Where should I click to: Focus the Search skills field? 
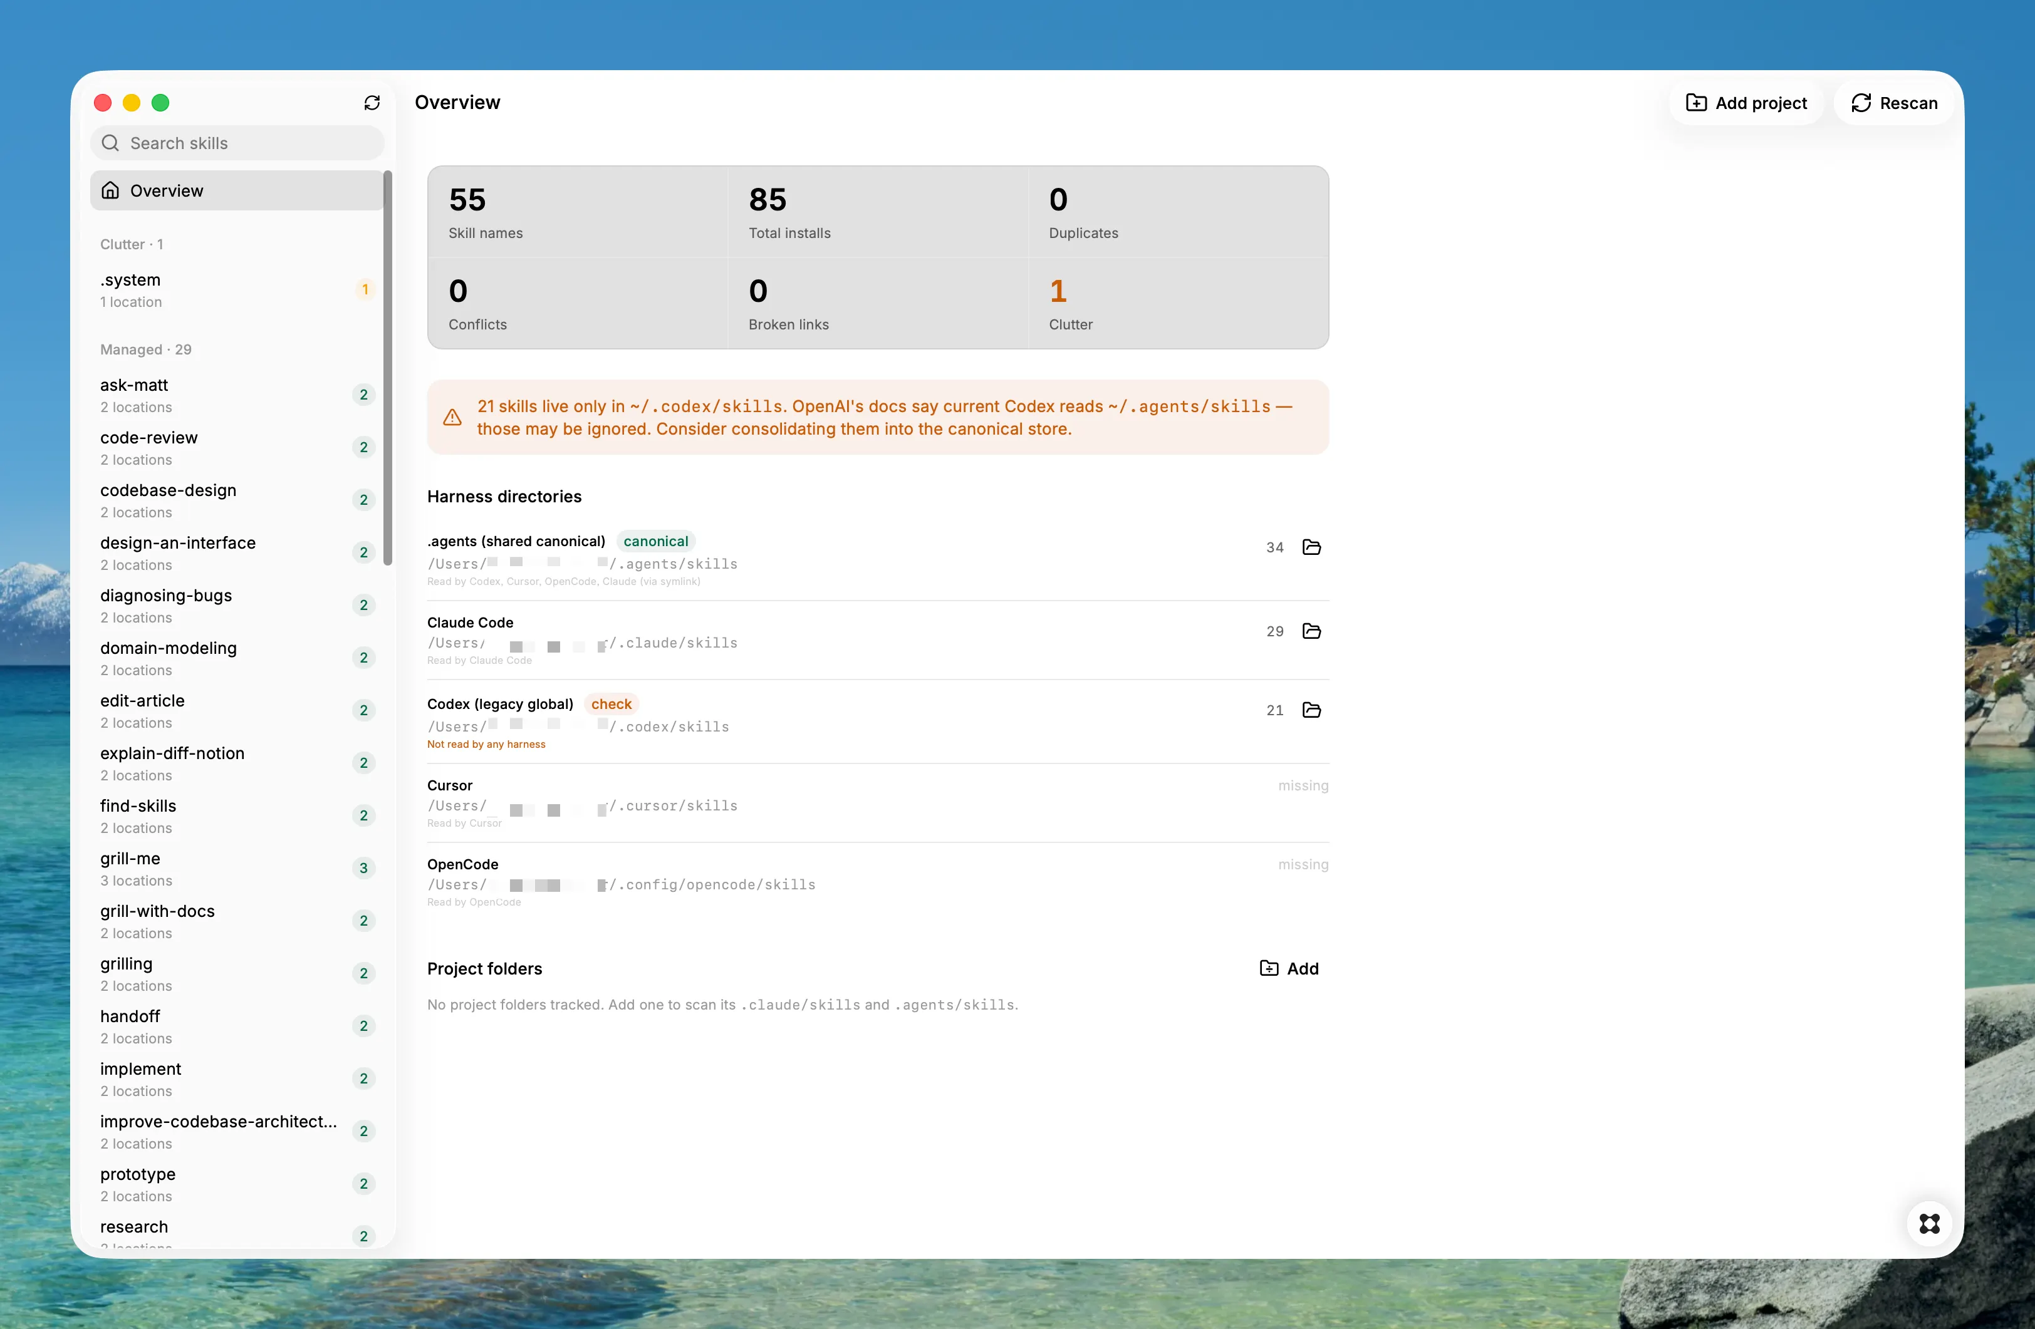237,143
